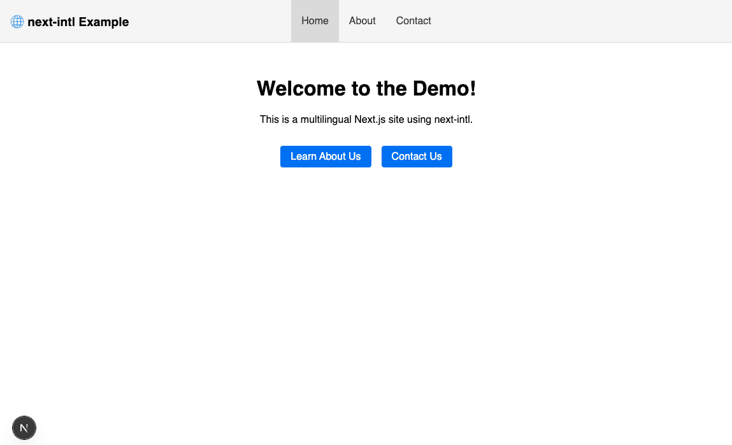Go to Contact in the navbar
This screenshot has height=445, width=732.
tap(413, 21)
